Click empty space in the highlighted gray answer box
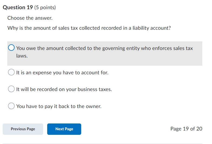Screen dimensions: 212x144 click(x=121, y=59)
